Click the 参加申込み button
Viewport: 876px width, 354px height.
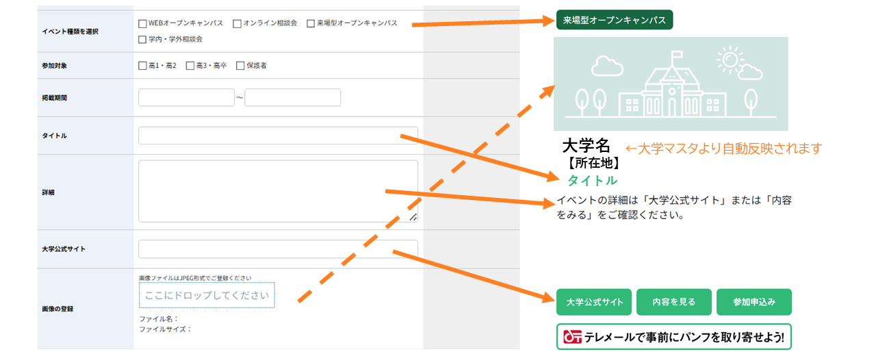click(753, 302)
